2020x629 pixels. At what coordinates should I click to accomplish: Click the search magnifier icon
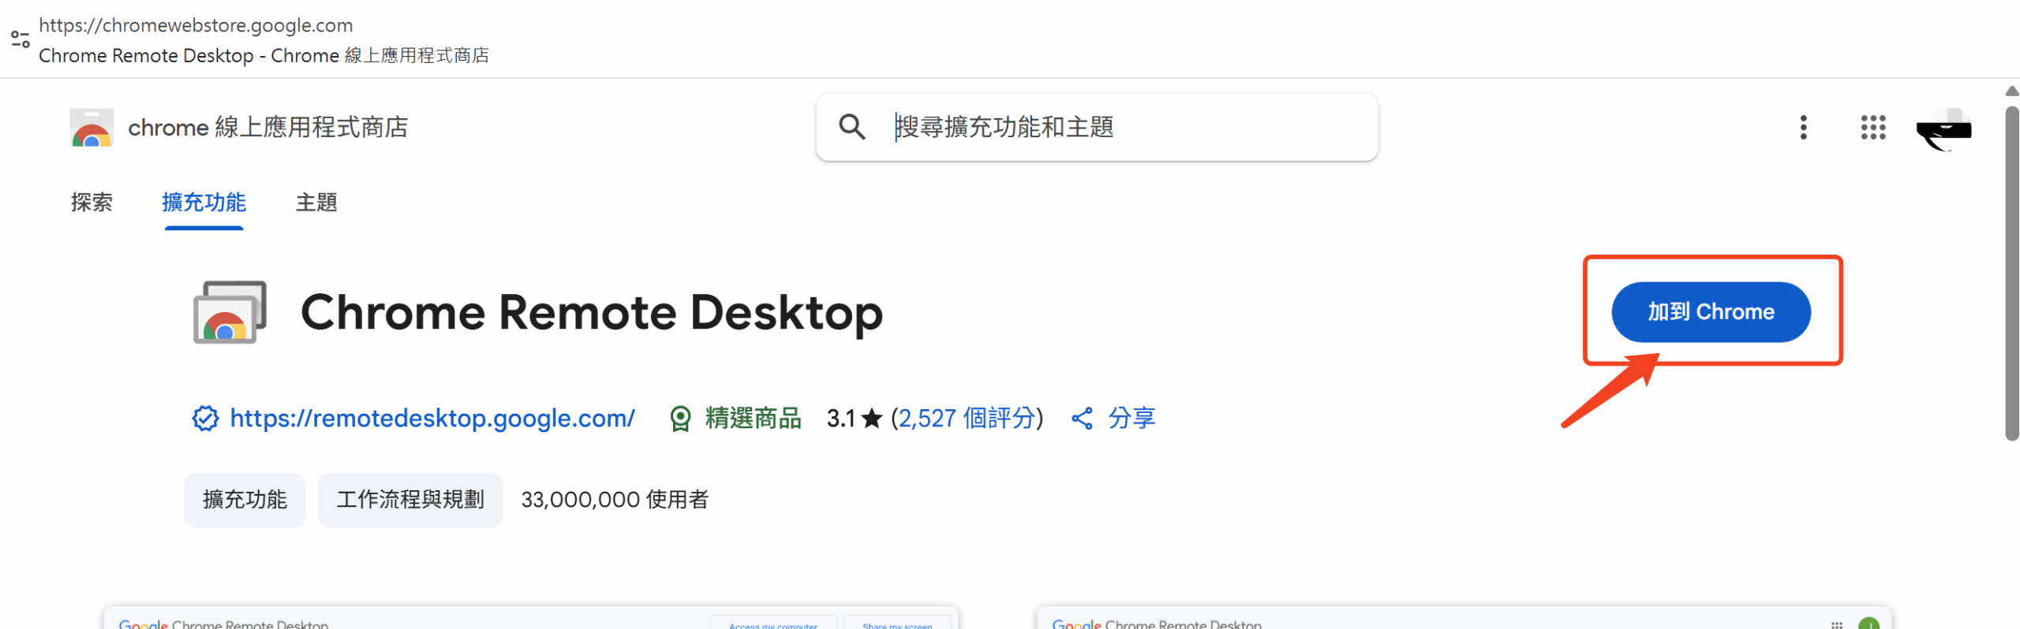[852, 127]
